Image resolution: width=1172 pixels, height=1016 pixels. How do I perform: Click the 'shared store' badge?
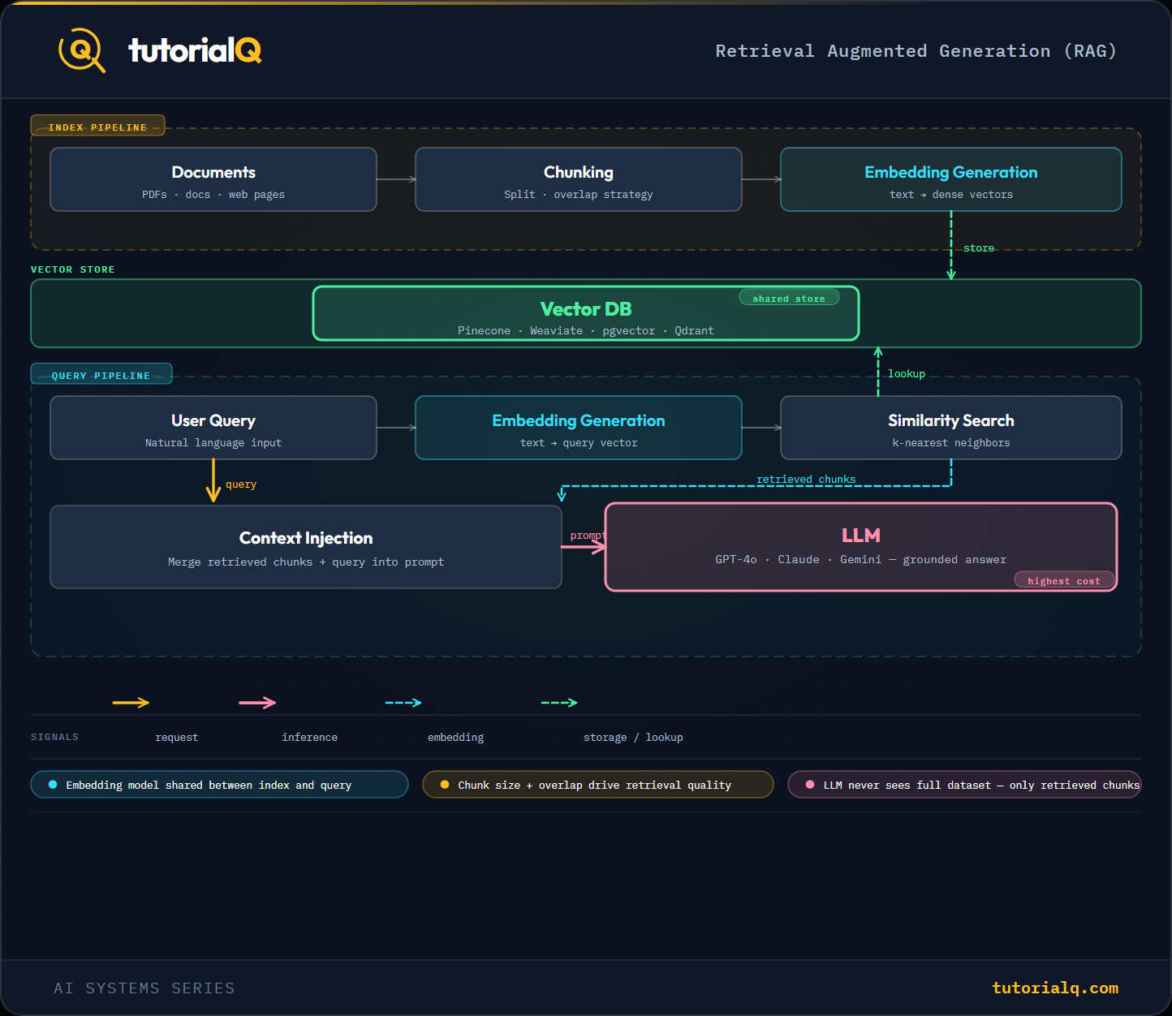pos(789,298)
